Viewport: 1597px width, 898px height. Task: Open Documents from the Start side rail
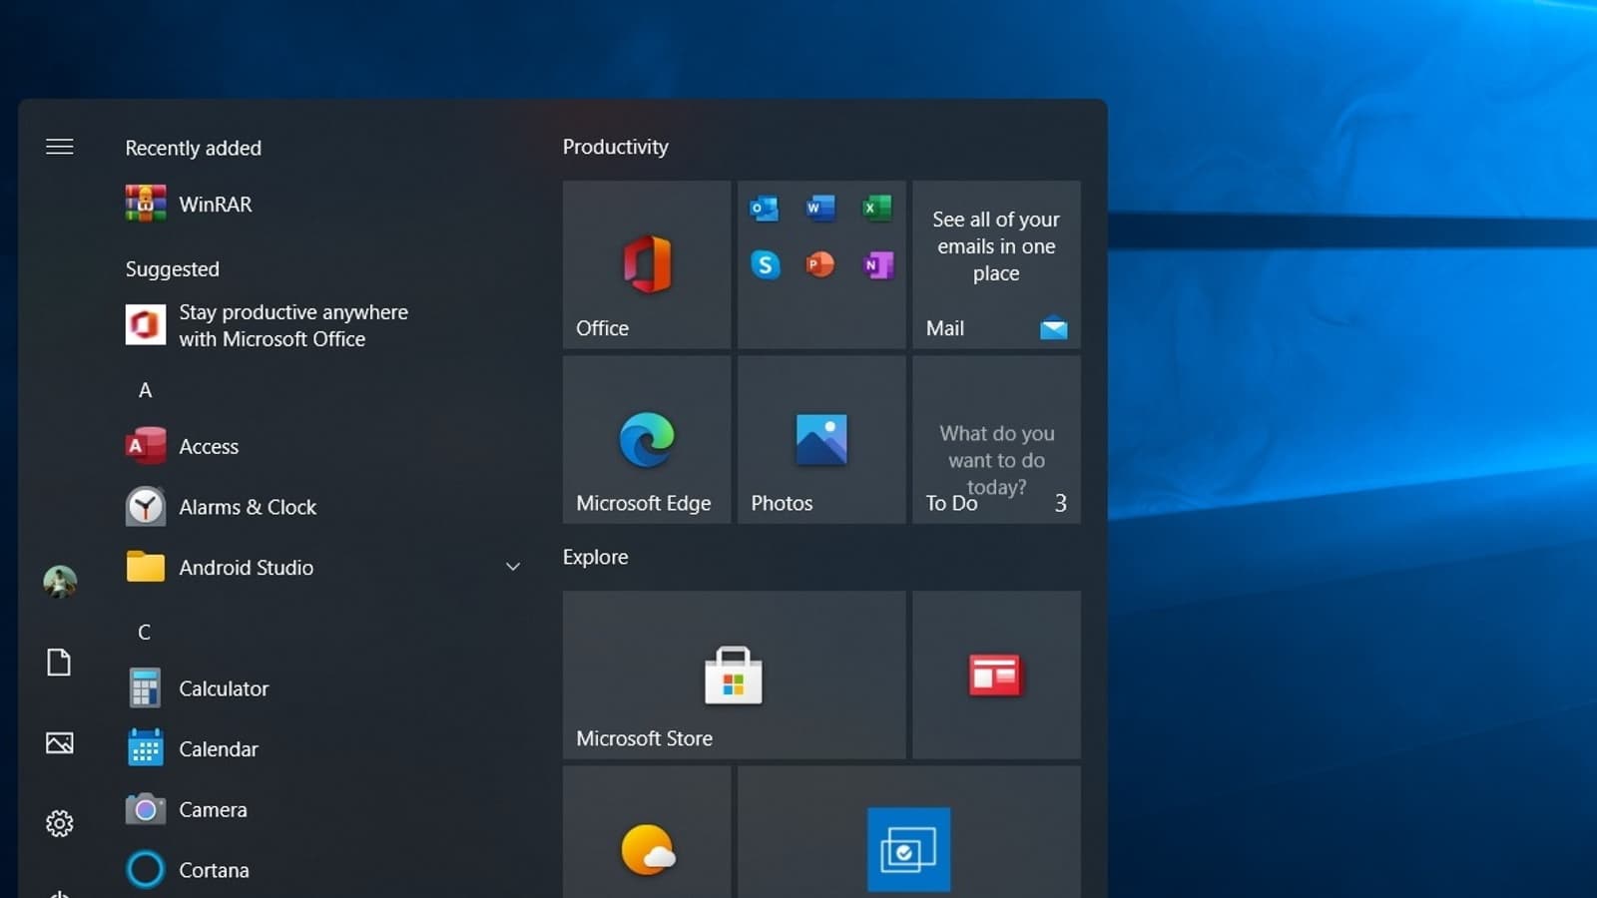pos(59,662)
